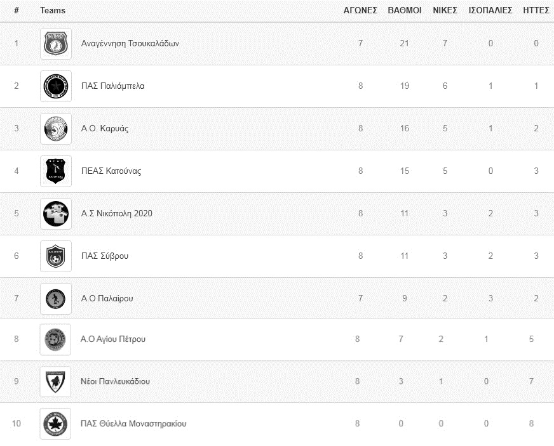This screenshot has height=446, width=554.
Task: Click the ΠΑΣ Παλιάμπελα team logo
Action: click(56, 86)
